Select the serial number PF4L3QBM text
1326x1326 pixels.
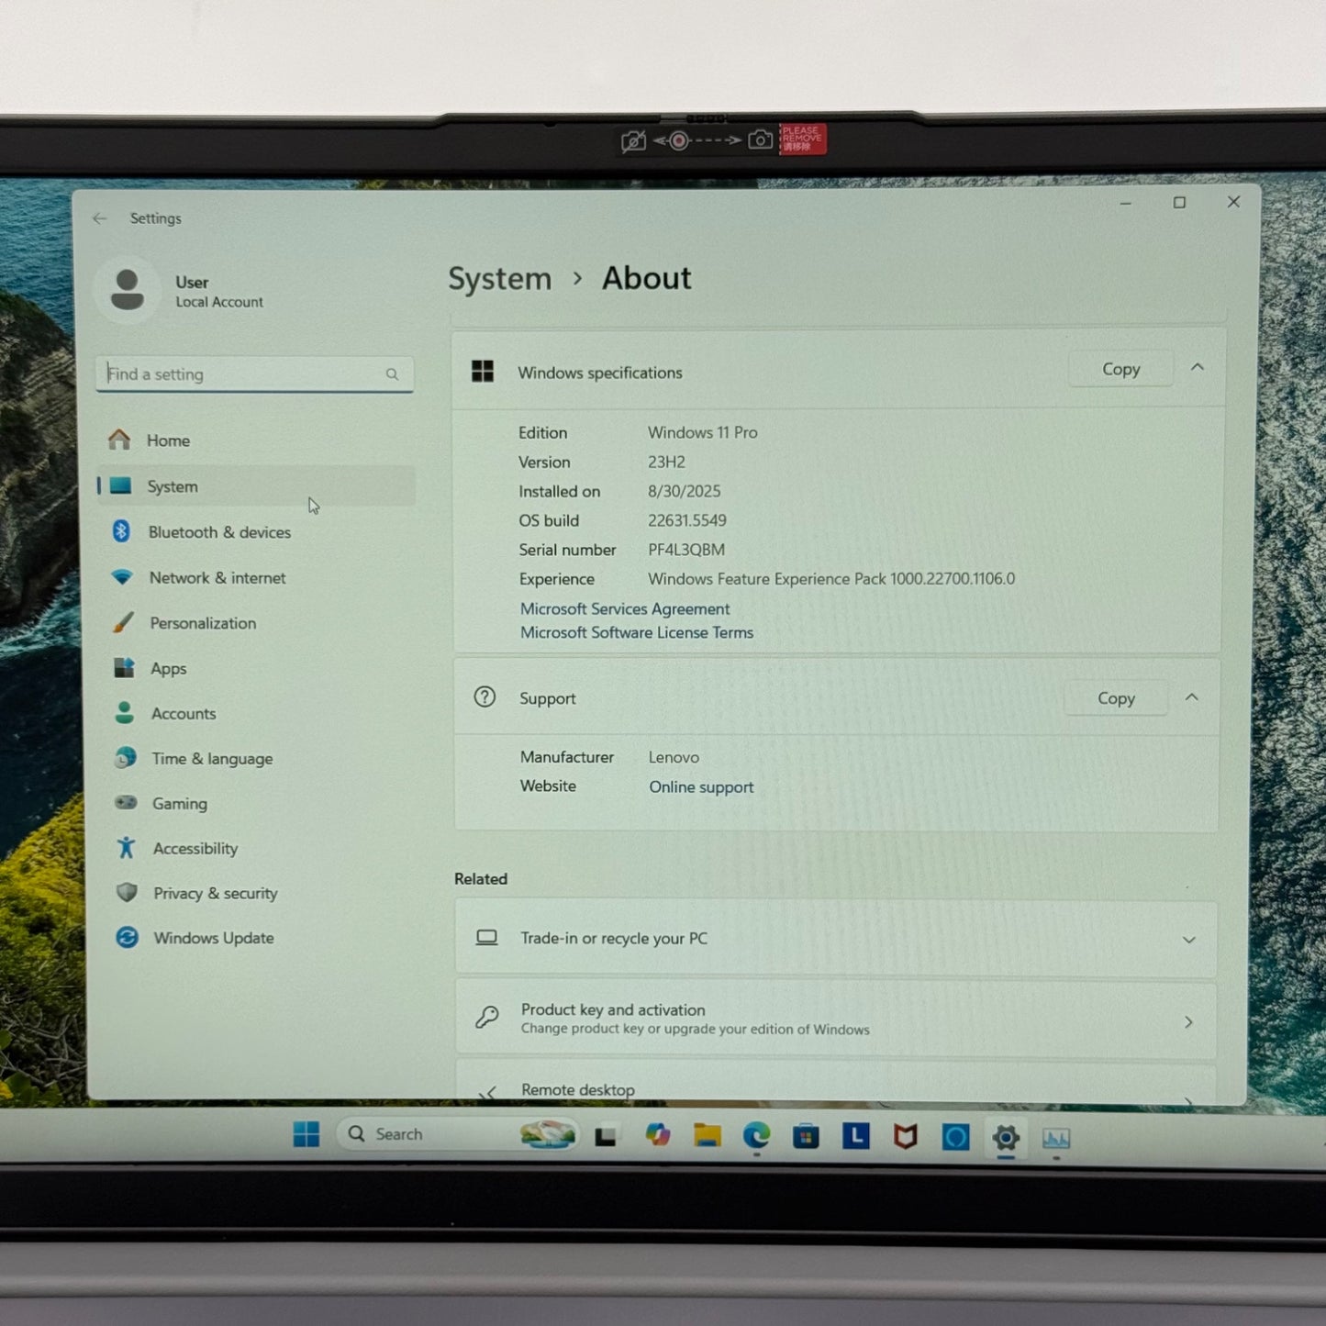[x=686, y=550]
